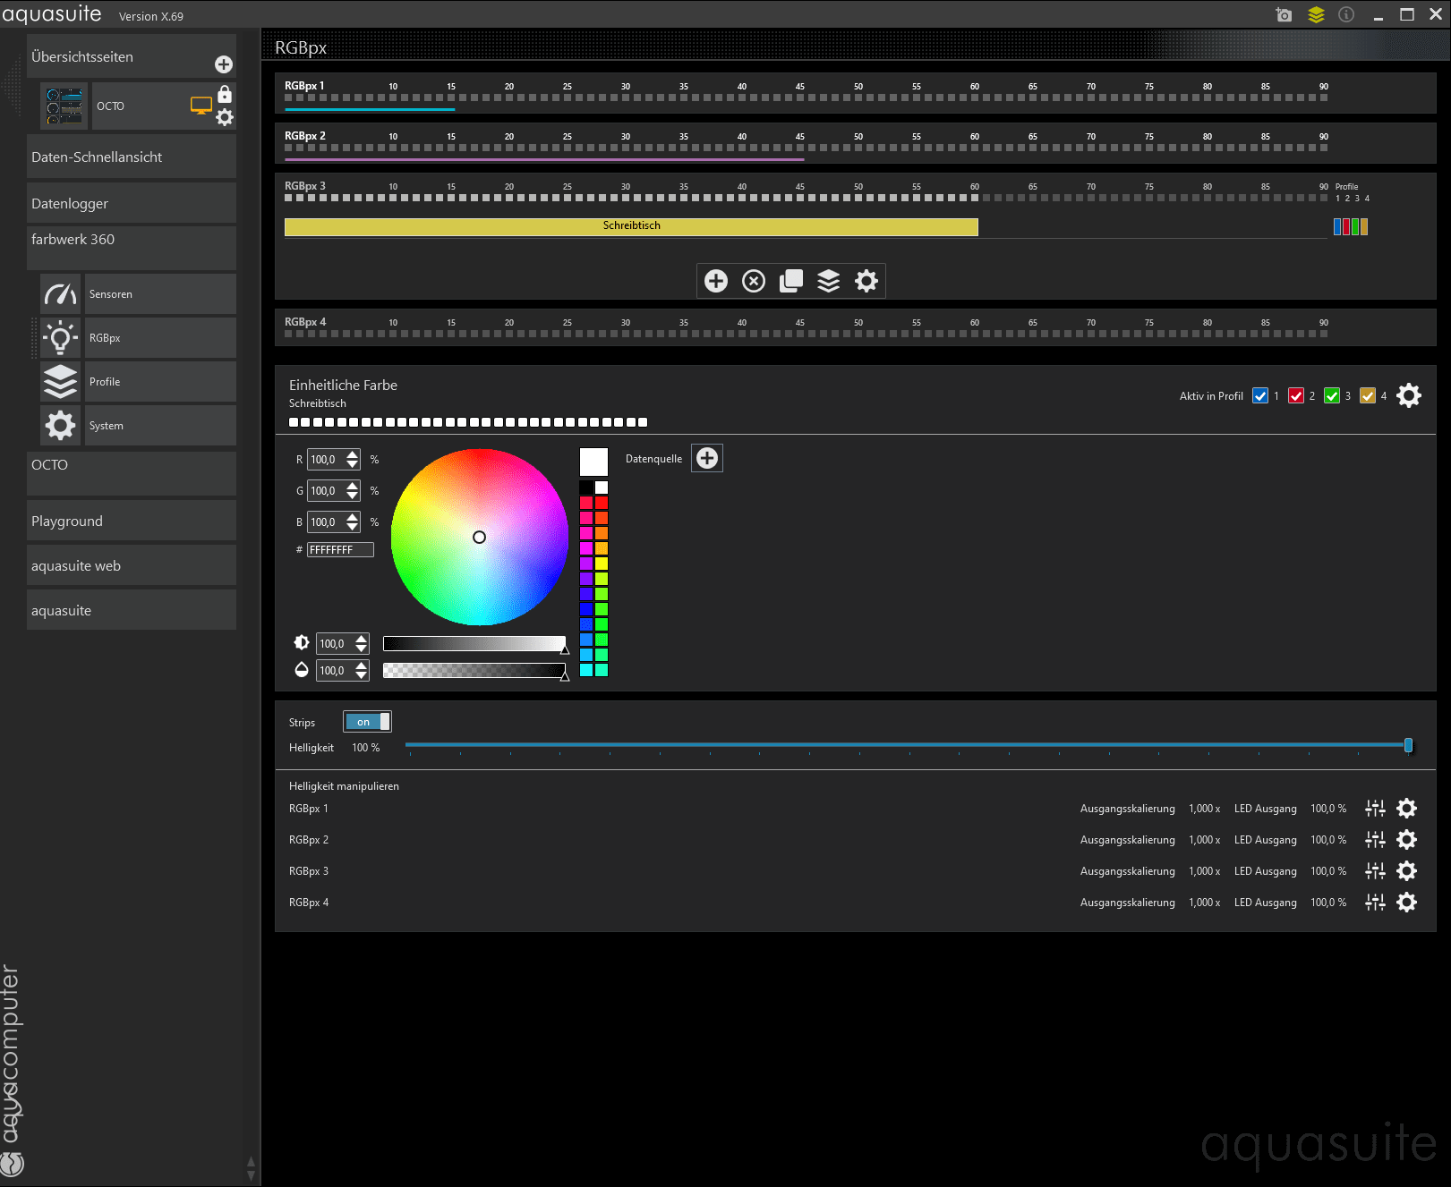This screenshot has height=1187, width=1451.
Task: Increase brightness value stepper up arrow
Action: (362, 639)
